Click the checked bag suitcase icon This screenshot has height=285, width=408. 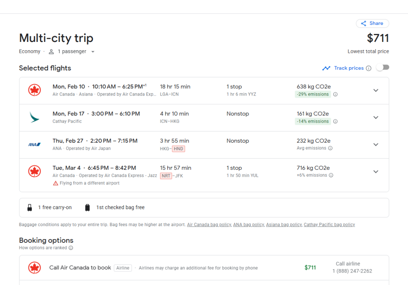pos(87,208)
